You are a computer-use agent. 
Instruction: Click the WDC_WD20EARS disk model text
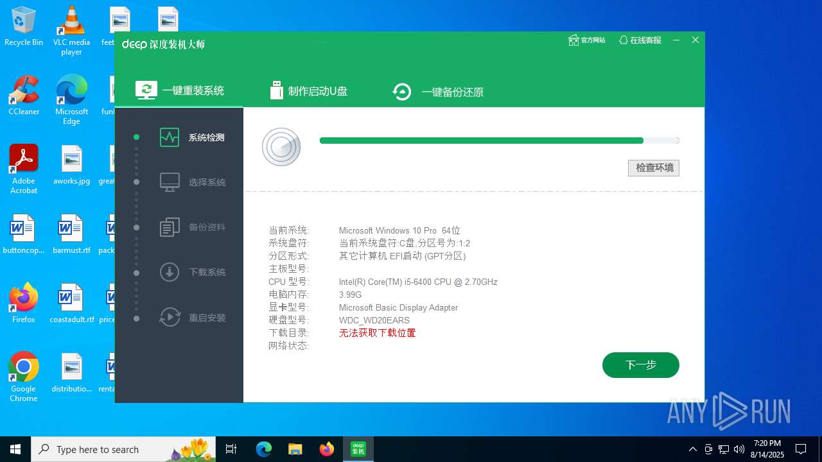(x=374, y=320)
